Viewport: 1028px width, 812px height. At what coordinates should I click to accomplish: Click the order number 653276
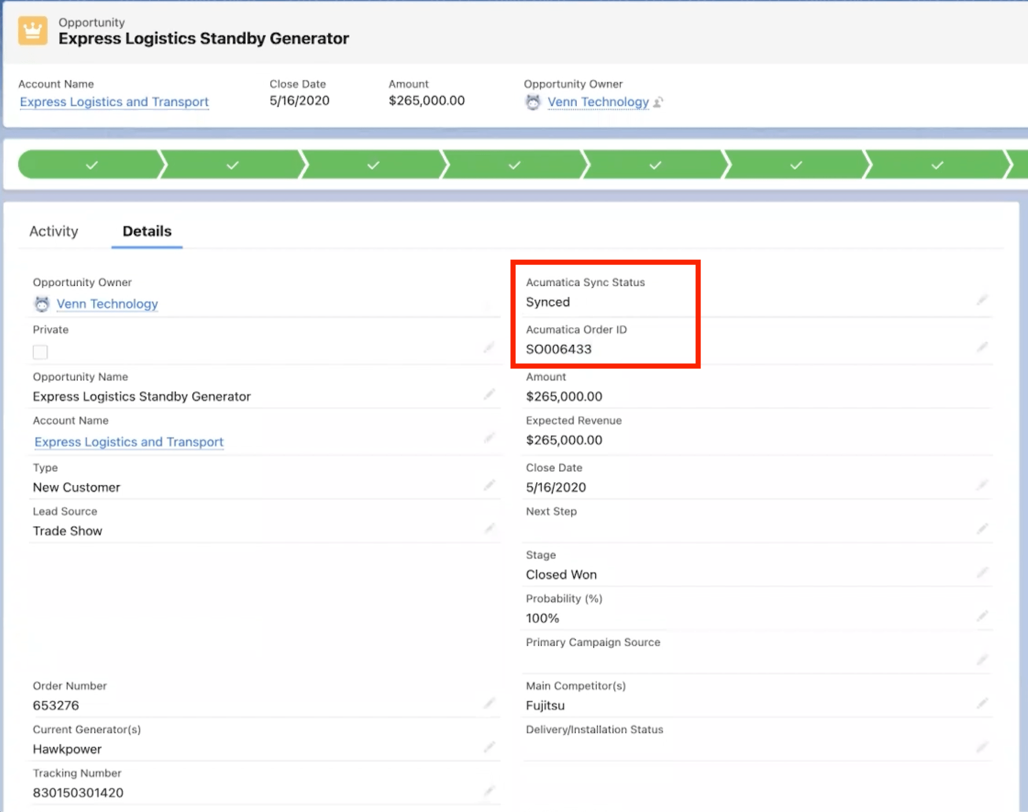[55, 705]
